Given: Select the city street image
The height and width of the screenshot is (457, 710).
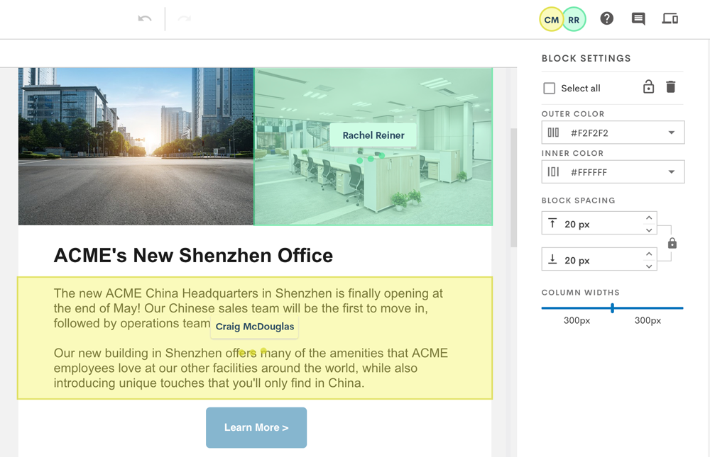Looking at the screenshot, I should click(x=136, y=146).
